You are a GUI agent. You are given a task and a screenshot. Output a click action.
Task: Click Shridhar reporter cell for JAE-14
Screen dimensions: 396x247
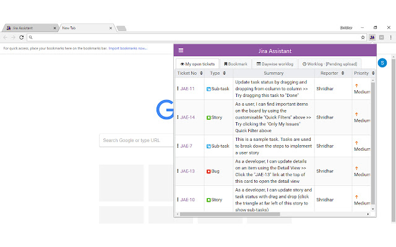[x=325, y=117]
